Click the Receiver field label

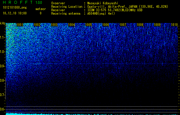click(58, 10)
